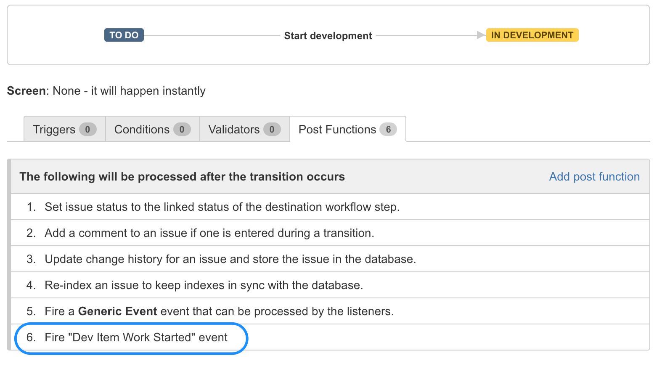Switch to the Triggers tab
The image size is (662, 377).
tap(54, 130)
